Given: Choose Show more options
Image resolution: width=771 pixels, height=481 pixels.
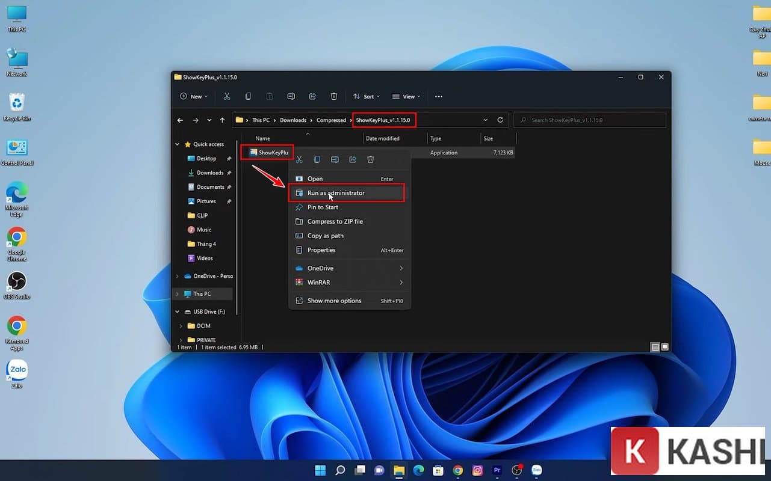Looking at the screenshot, I should click(350, 301).
